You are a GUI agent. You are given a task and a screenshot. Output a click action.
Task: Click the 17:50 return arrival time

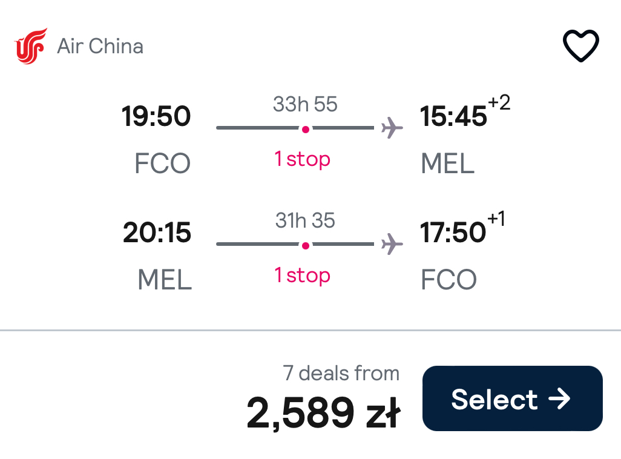click(x=453, y=233)
